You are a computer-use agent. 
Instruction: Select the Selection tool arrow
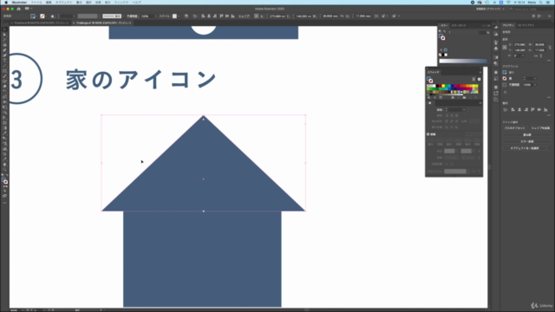[4, 29]
